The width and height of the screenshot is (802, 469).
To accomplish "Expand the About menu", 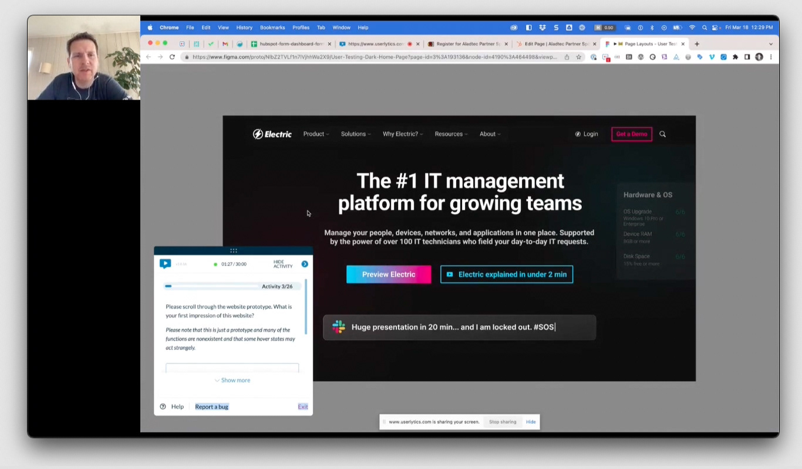I will [x=490, y=134].
